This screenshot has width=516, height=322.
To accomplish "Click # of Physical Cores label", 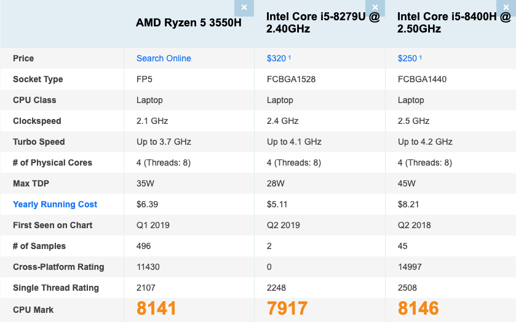I will click(x=52, y=163).
